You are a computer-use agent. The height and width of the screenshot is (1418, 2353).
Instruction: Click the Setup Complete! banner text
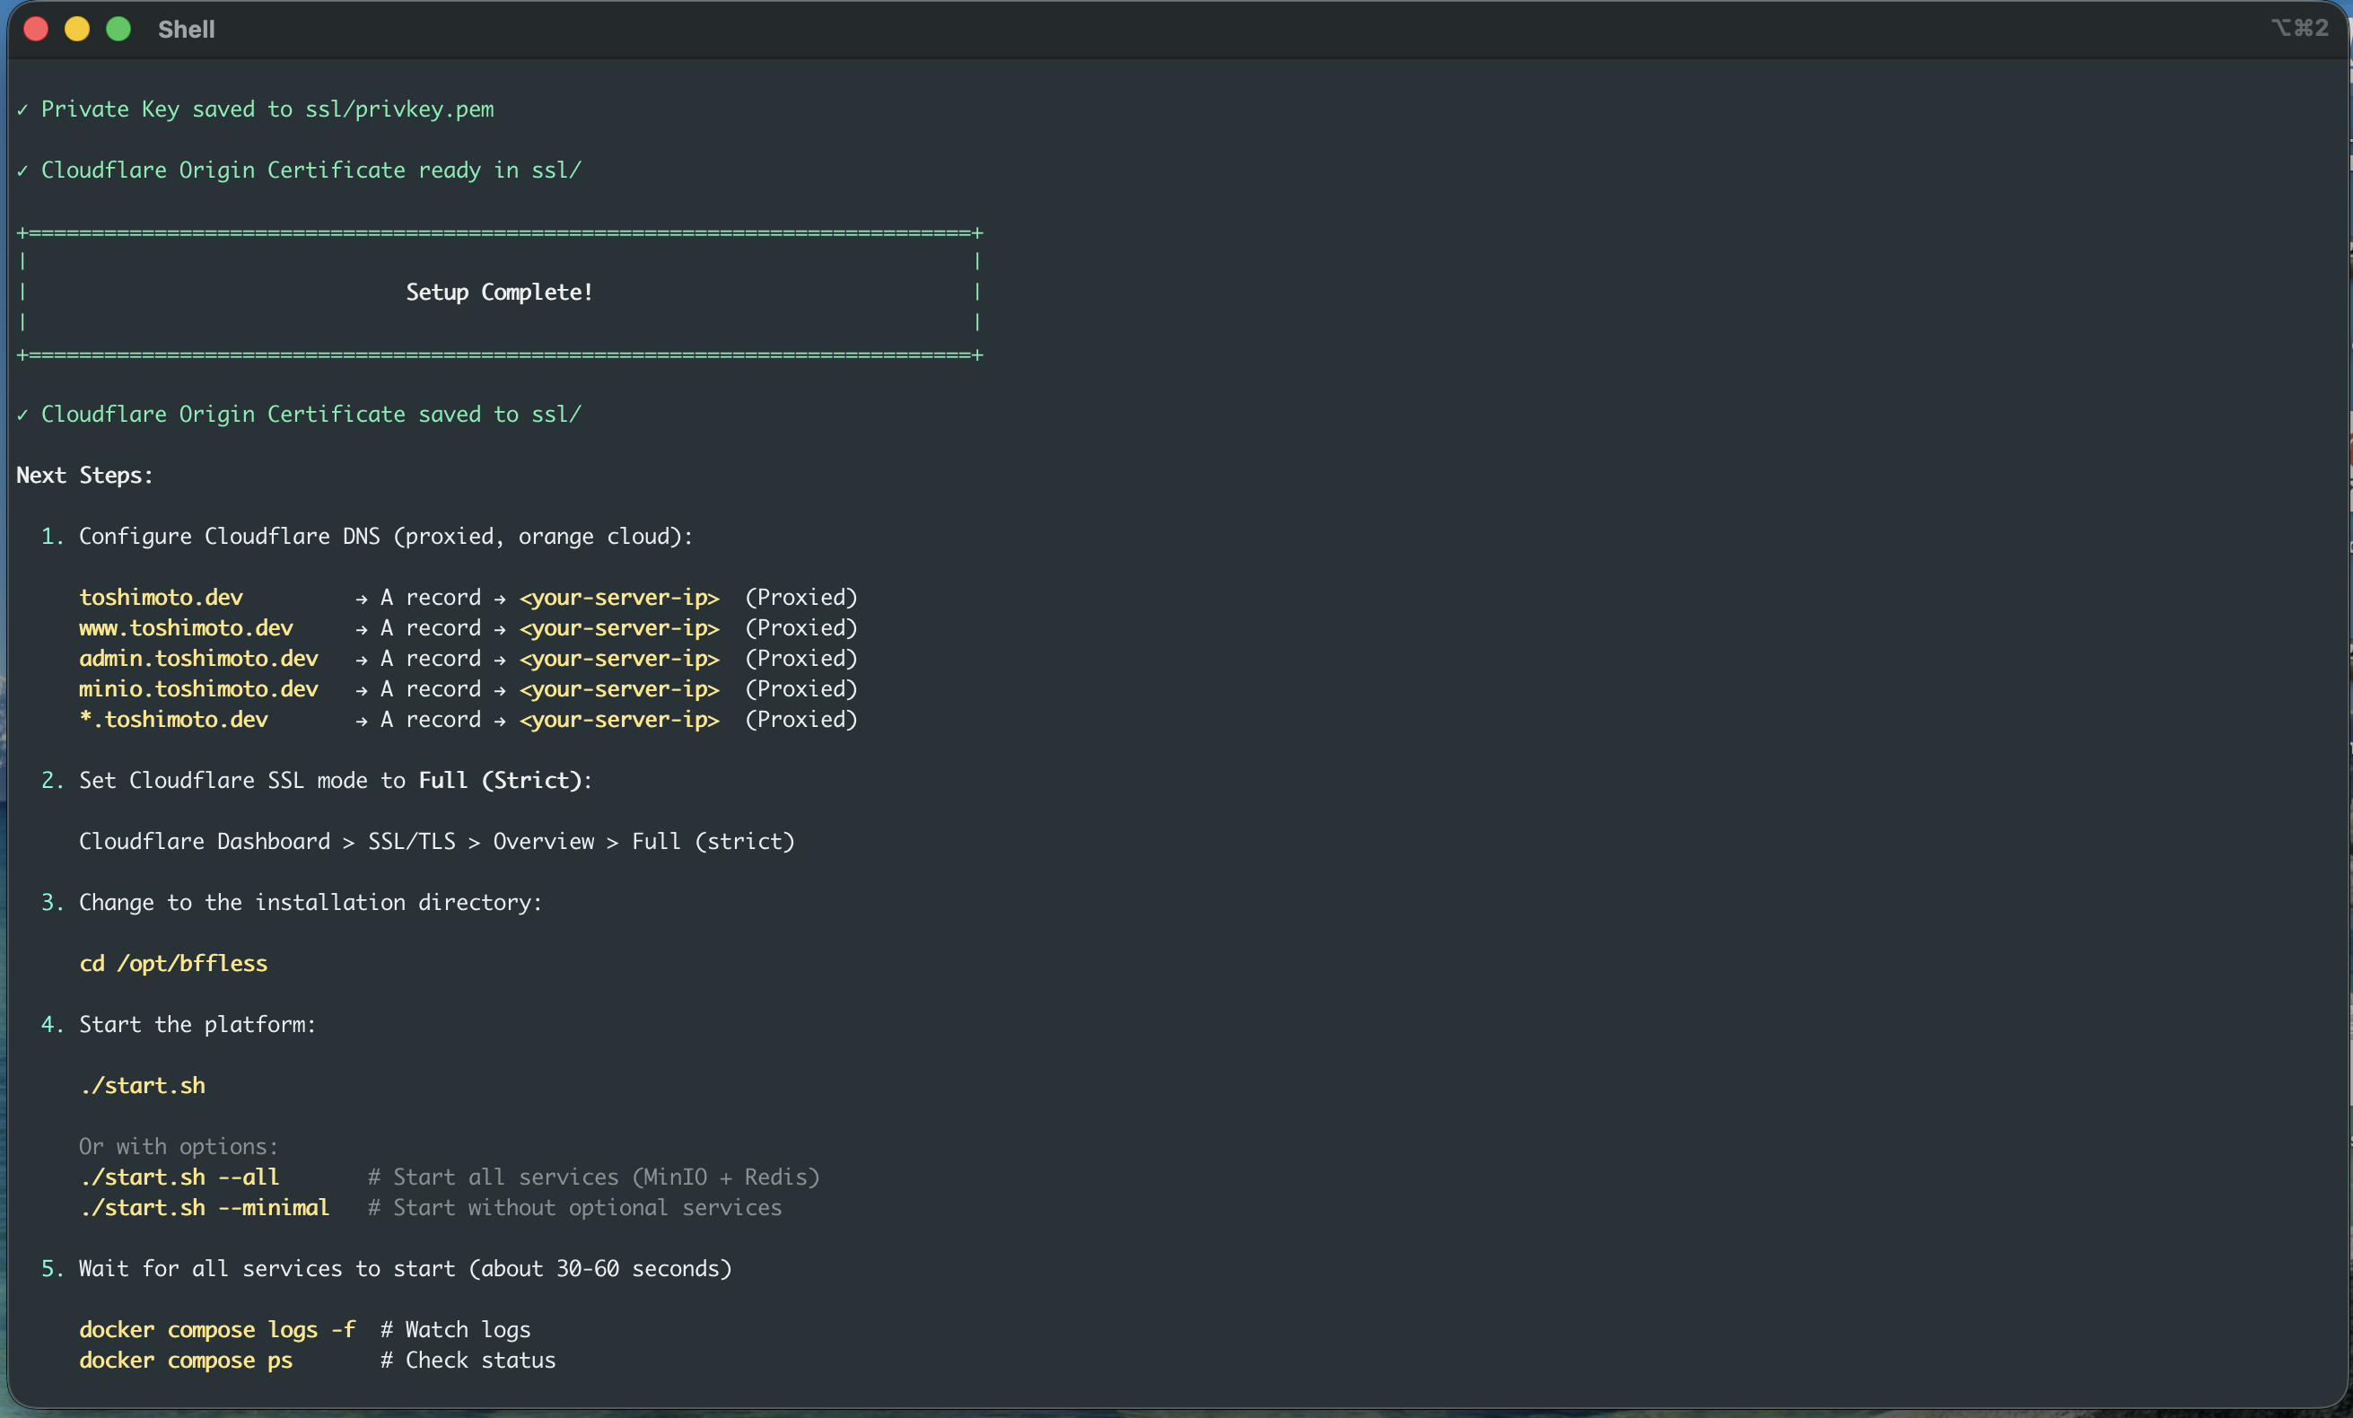pyautogui.click(x=498, y=293)
